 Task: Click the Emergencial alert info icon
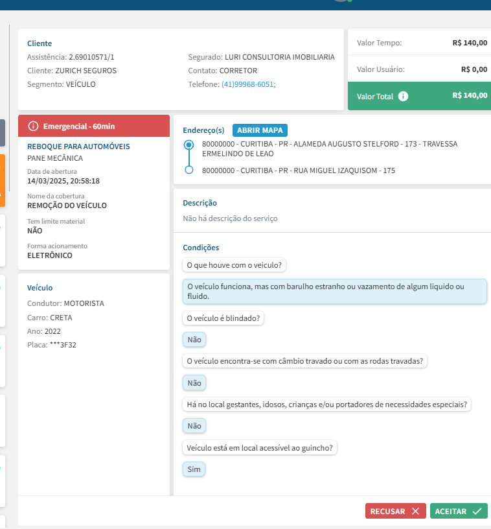click(33, 126)
